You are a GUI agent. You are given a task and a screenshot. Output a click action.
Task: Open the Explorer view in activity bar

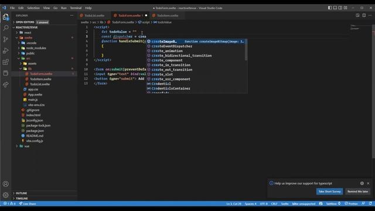pos(5,17)
